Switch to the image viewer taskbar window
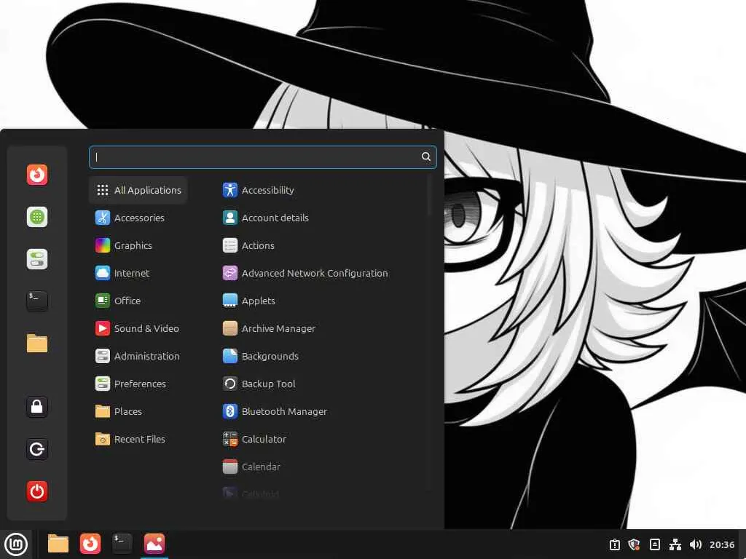Viewport: 746px width, 559px height. 154,544
